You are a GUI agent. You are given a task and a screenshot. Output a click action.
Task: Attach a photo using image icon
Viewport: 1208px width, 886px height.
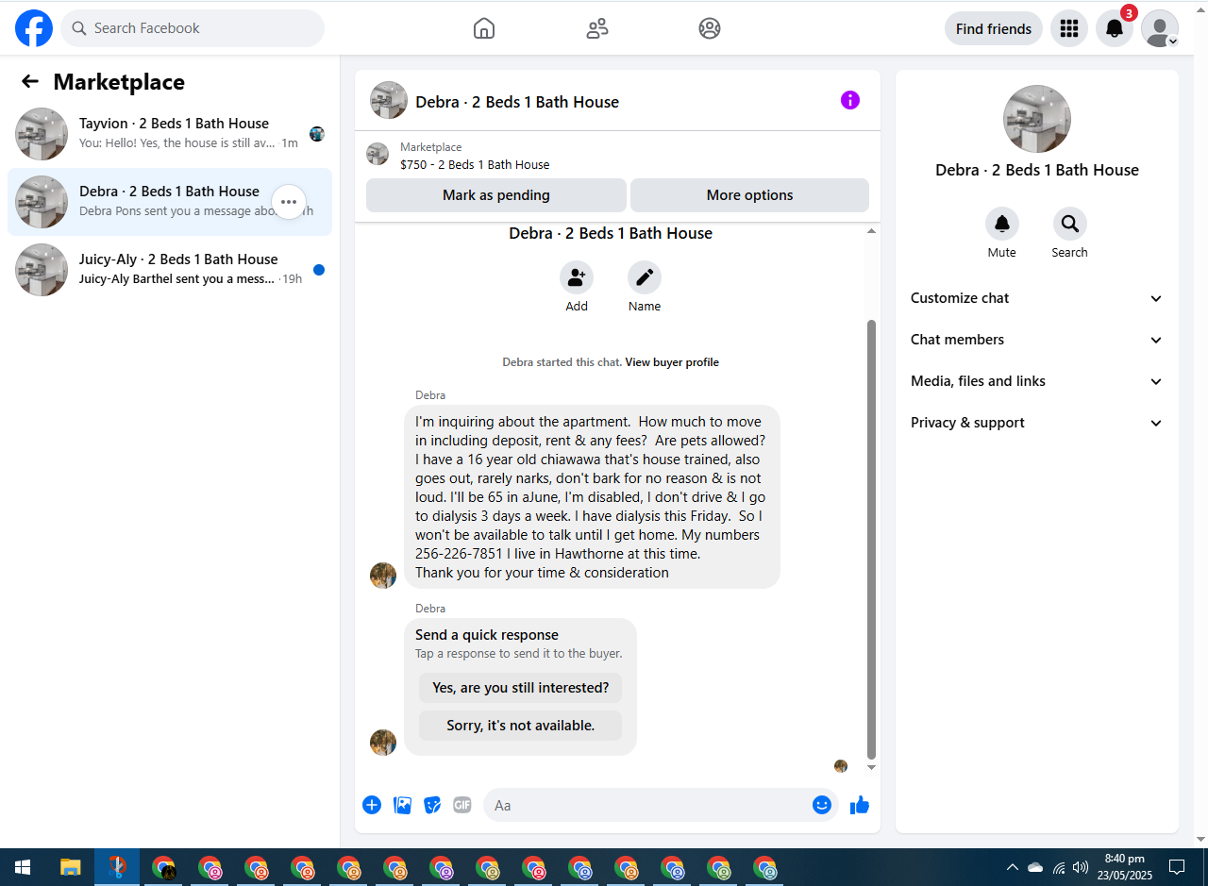coord(402,805)
